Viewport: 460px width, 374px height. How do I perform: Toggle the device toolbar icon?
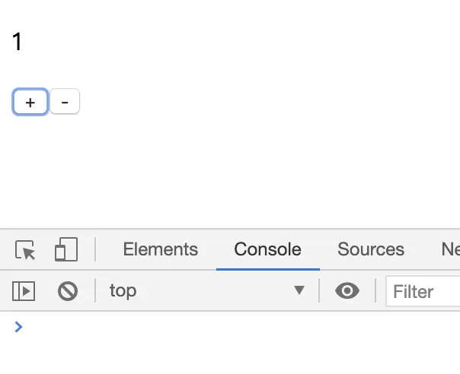click(66, 250)
